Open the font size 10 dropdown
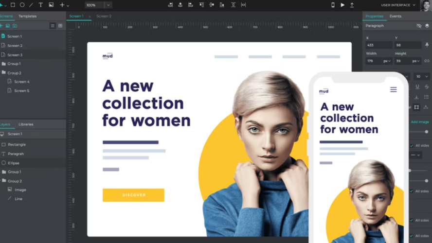The image size is (432, 243). click(421, 76)
